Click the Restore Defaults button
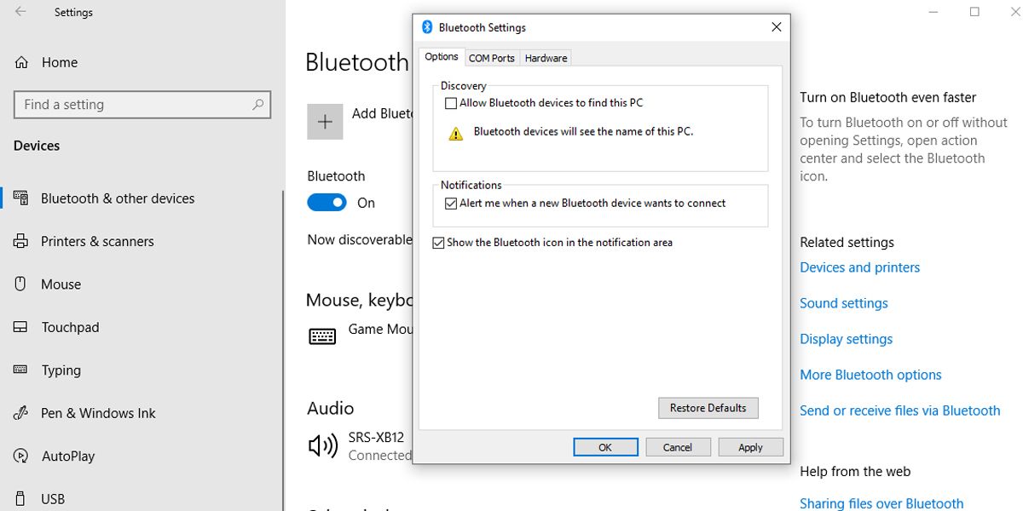1023x511 pixels. point(708,408)
